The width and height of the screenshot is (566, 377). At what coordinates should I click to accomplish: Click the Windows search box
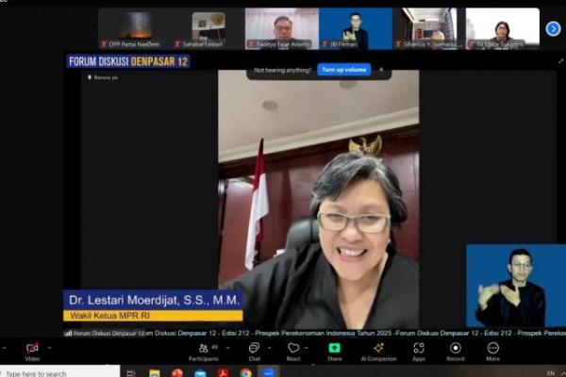coord(60,372)
